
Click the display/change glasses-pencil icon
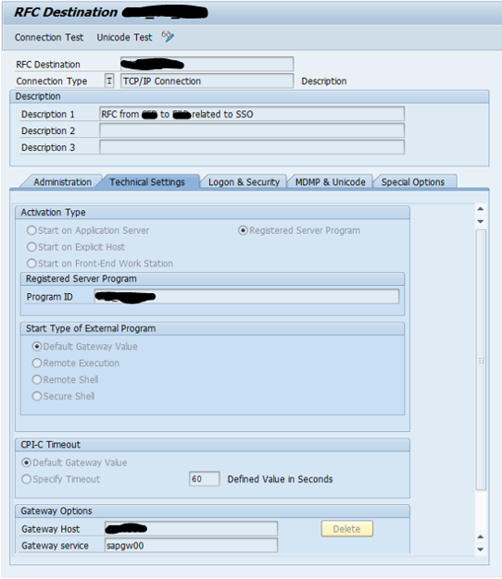168,37
